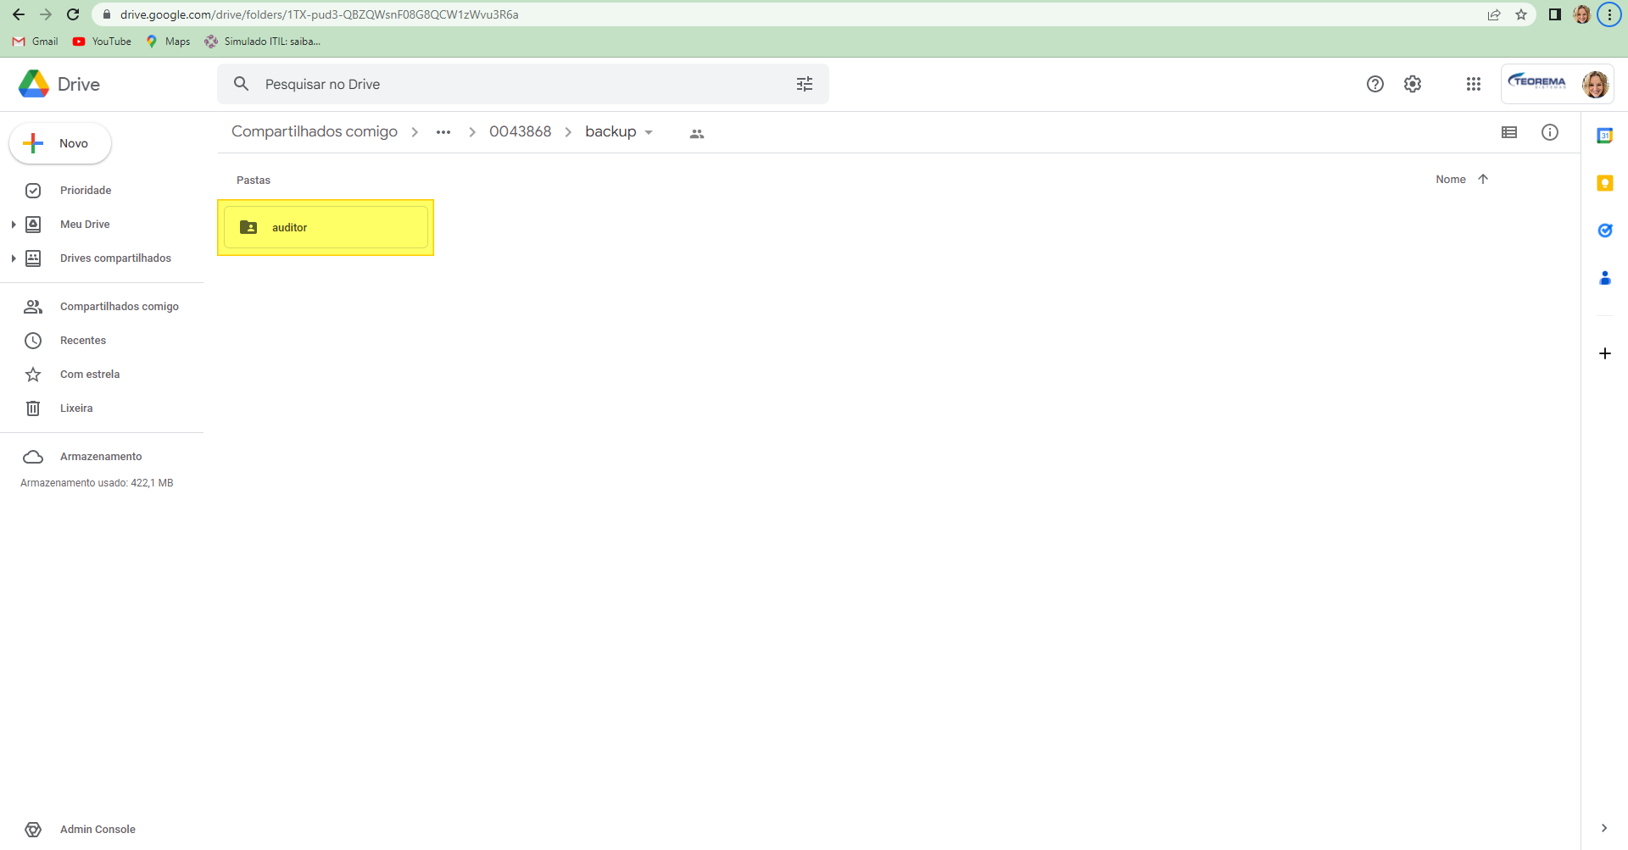
Task: Open Maps bookmark
Action: (168, 42)
